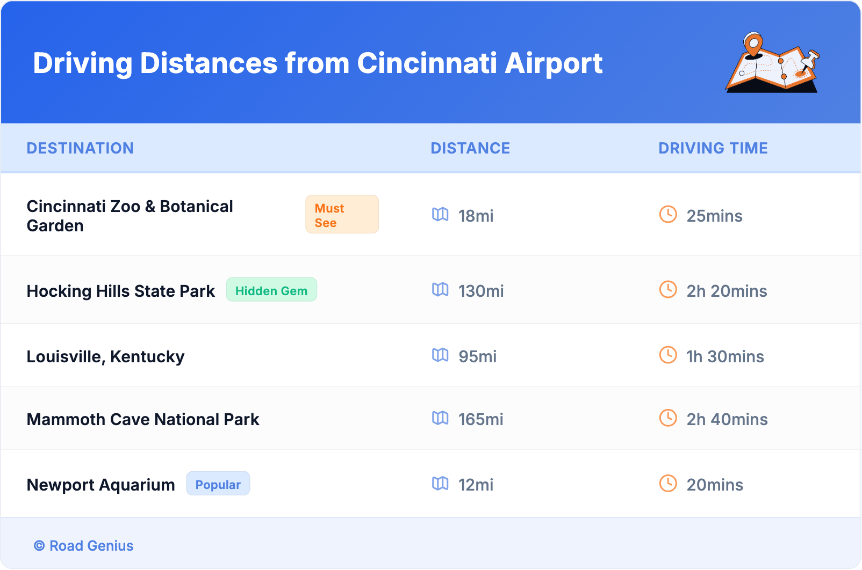Click the map icon beside 130mi

tap(440, 290)
